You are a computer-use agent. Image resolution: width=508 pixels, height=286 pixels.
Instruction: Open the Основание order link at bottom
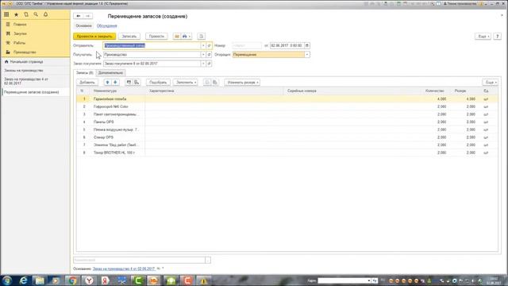[124, 269]
